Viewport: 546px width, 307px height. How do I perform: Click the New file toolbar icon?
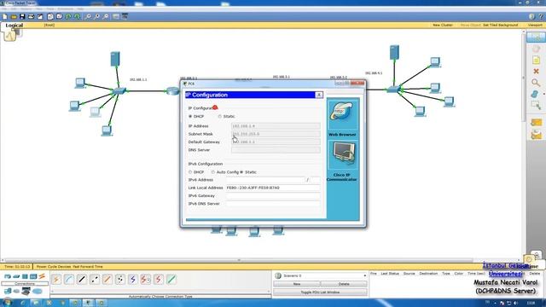click(x=4, y=17)
